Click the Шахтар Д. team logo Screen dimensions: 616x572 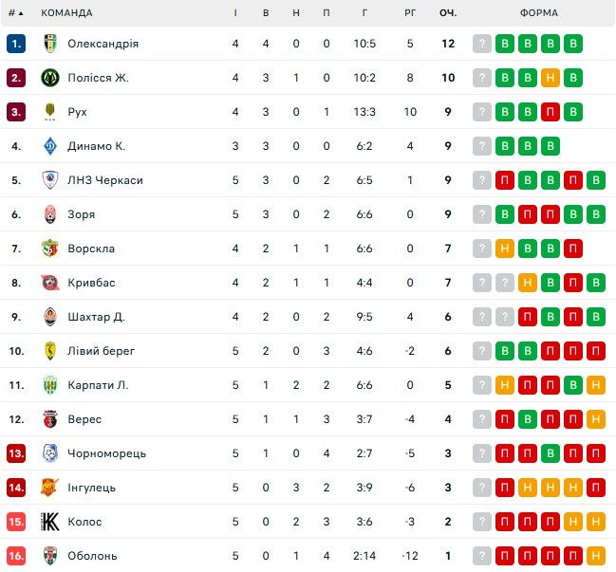tap(50, 317)
